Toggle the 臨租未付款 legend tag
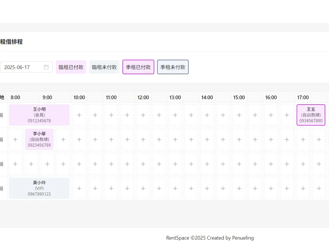 [x=104, y=67]
